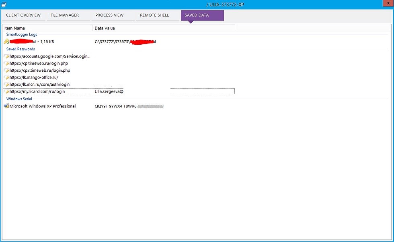The height and width of the screenshot is (242, 394).
Task: Click the Data Value column header
Action: pos(164,28)
